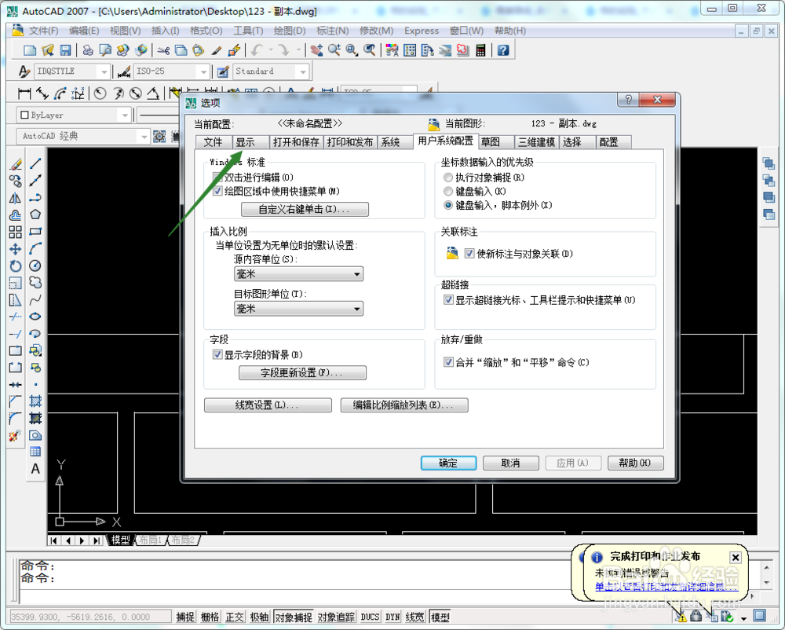Select the Erase tool in modify toolbar
Image resolution: width=785 pixels, height=630 pixels.
[x=16, y=163]
